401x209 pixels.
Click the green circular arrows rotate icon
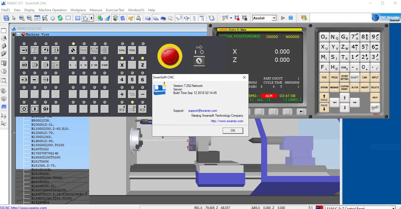coord(60,18)
